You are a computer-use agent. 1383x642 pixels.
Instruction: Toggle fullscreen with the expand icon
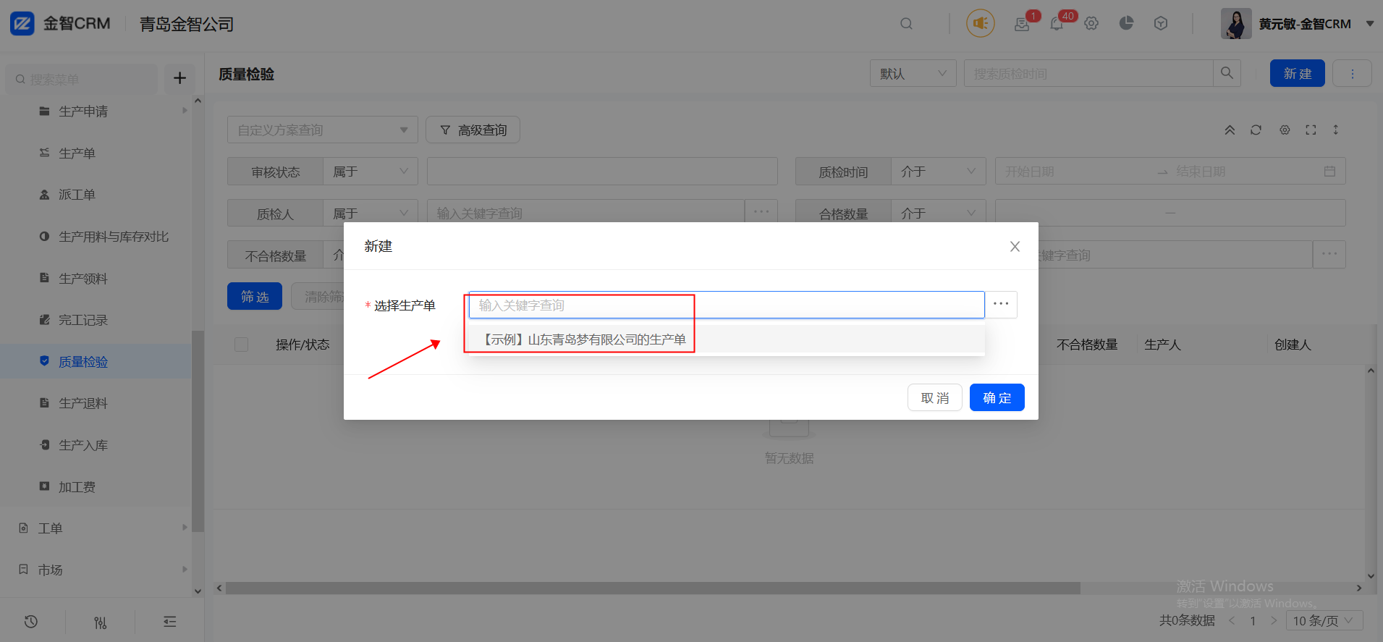click(1311, 130)
